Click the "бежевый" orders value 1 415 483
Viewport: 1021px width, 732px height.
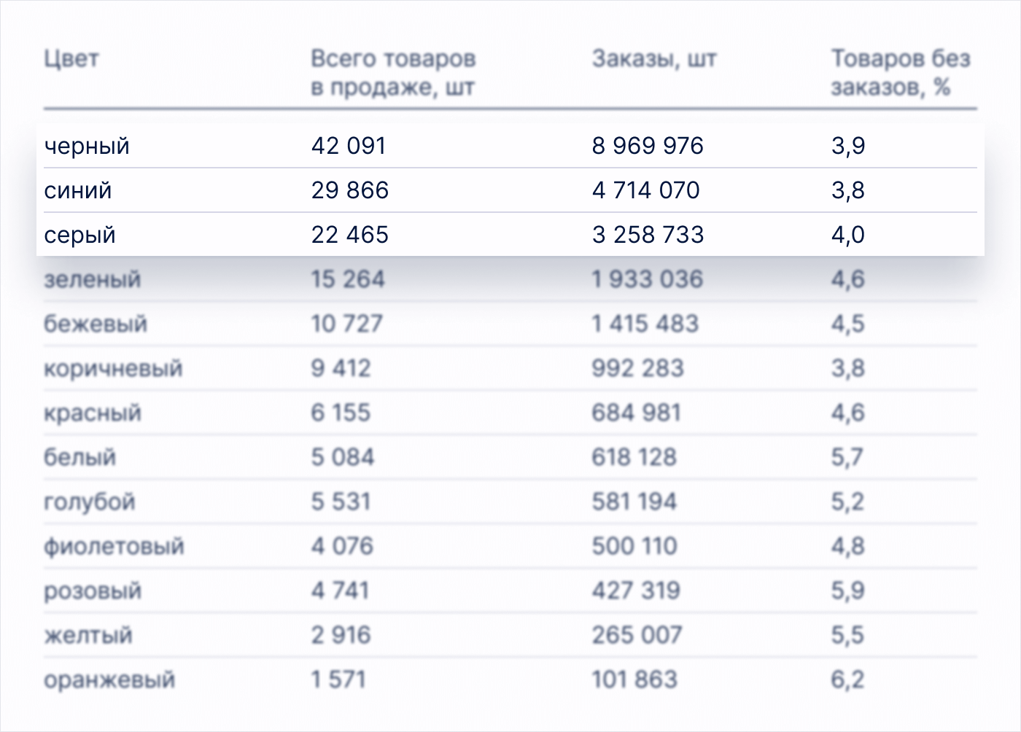[645, 324]
